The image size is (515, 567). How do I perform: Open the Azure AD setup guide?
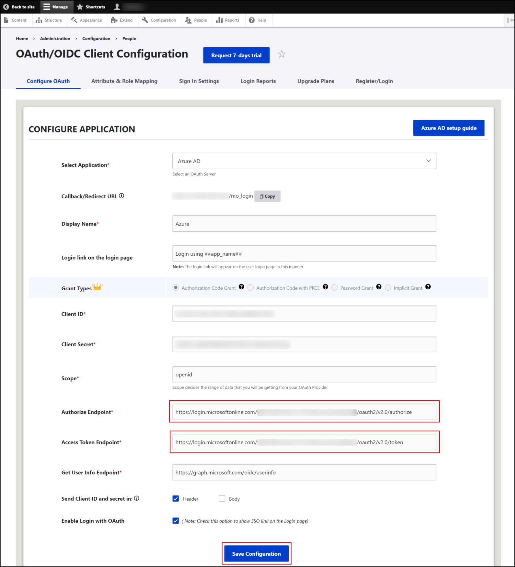click(448, 128)
